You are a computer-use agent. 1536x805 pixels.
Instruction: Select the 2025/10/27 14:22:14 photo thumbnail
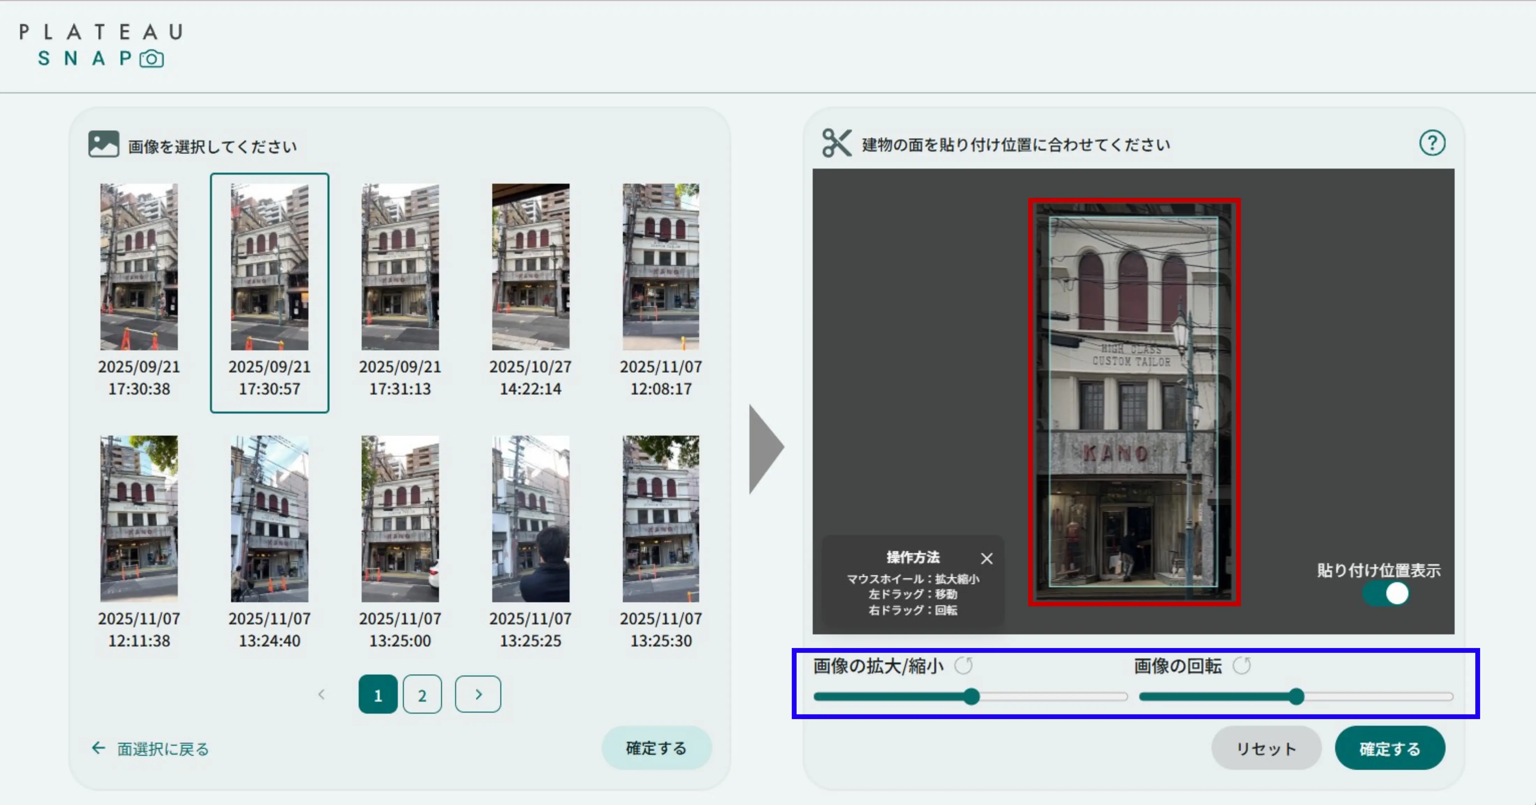[x=530, y=266]
